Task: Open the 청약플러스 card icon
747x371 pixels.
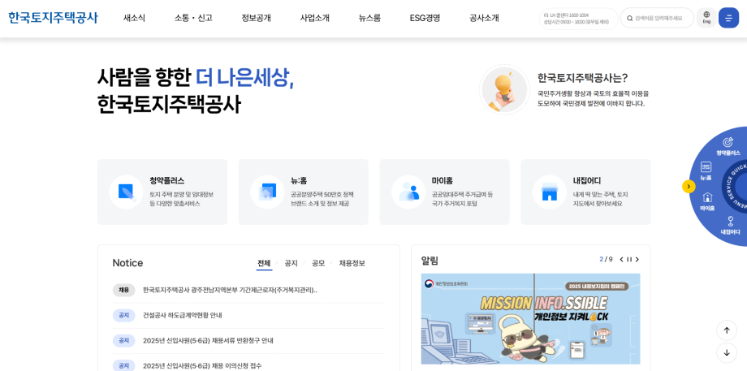Action: (126, 192)
